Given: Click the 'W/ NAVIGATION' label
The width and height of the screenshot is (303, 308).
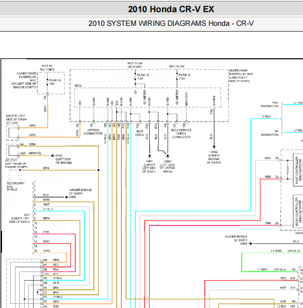Looking at the screenshot, I should point(270,133).
